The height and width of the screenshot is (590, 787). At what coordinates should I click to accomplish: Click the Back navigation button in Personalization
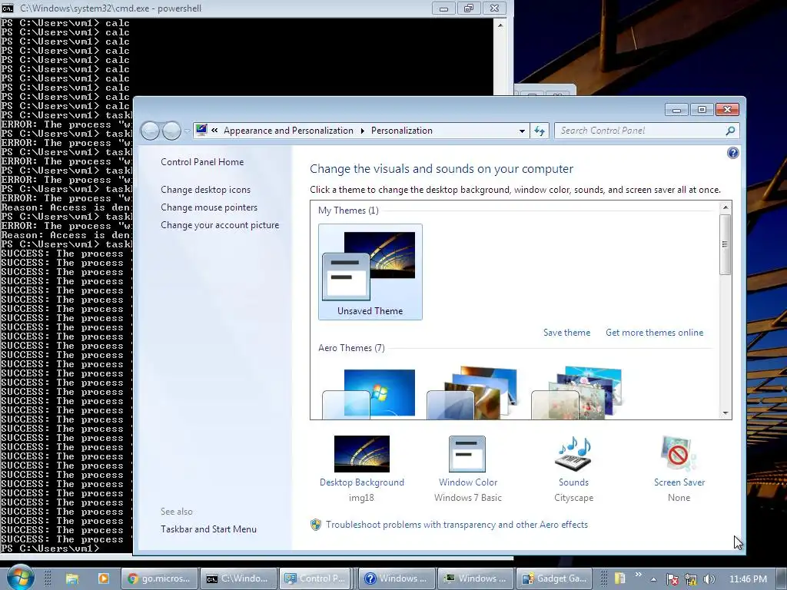pos(150,131)
